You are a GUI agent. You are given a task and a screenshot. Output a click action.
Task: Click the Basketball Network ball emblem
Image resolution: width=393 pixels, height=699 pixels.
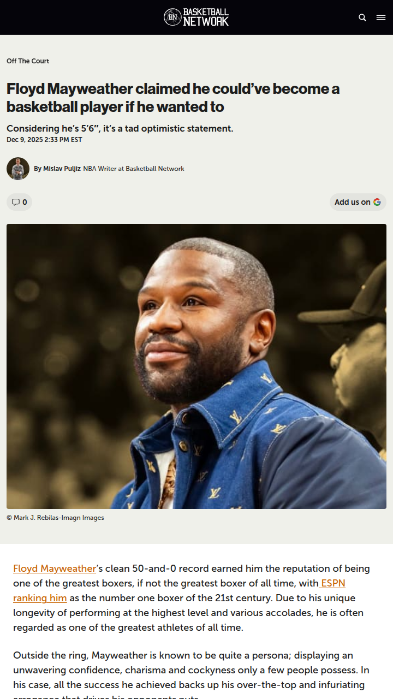click(172, 17)
